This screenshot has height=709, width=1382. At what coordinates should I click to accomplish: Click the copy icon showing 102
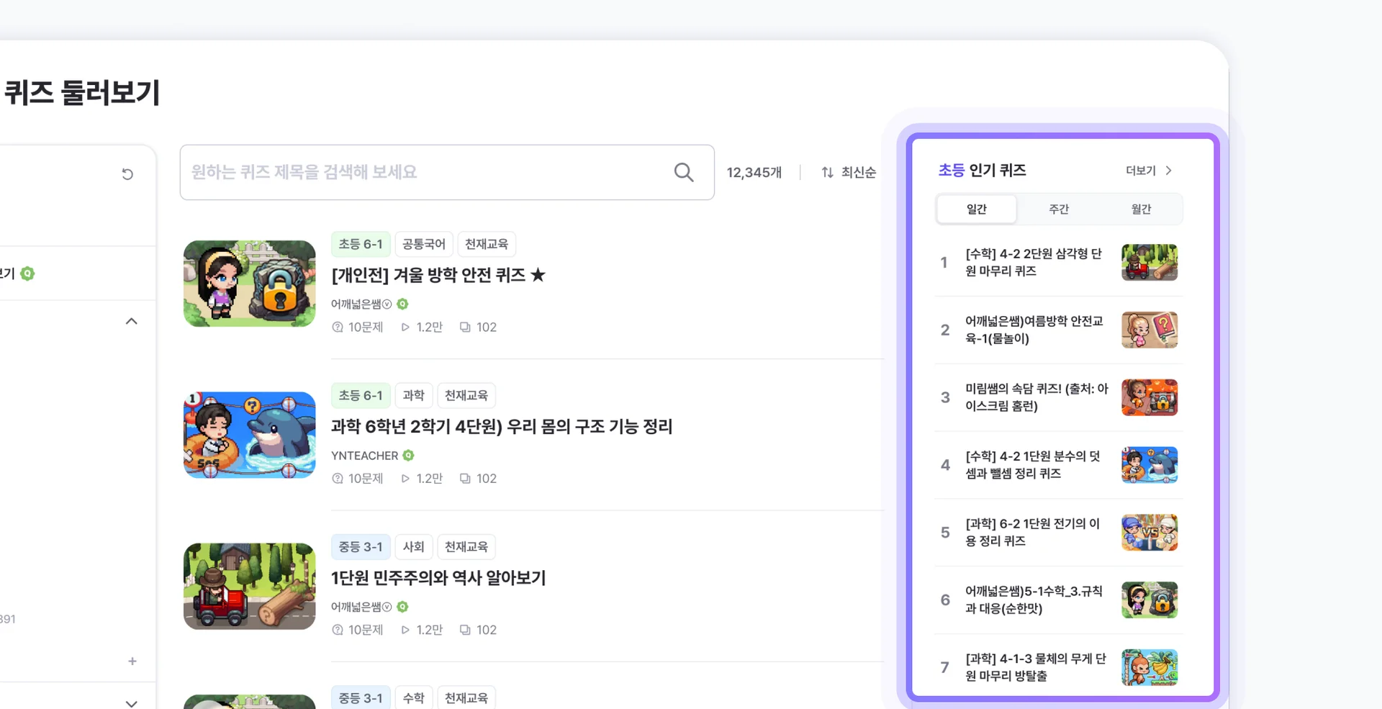(466, 327)
